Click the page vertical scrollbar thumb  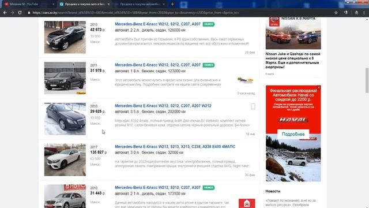point(367,80)
